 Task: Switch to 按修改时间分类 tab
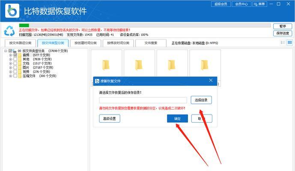[118, 43]
